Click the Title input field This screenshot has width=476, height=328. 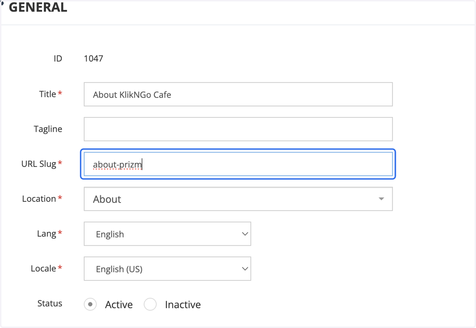(x=238, y=94)
